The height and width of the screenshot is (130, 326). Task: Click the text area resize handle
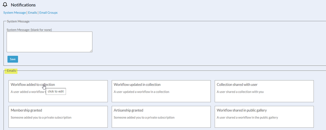pos(91,51)
